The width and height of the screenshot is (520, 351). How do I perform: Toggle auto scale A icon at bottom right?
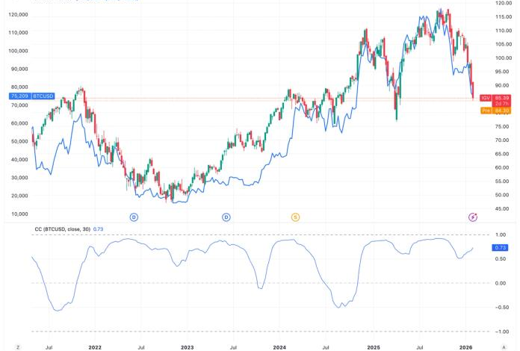(504, 347)
